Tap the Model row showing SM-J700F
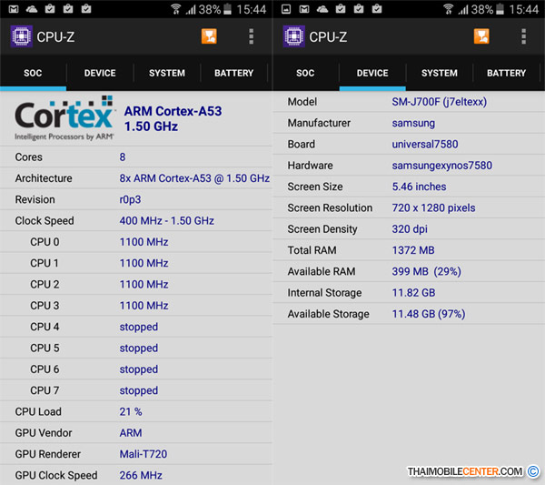Screen dimensions: 545x485 pos(409,102)
